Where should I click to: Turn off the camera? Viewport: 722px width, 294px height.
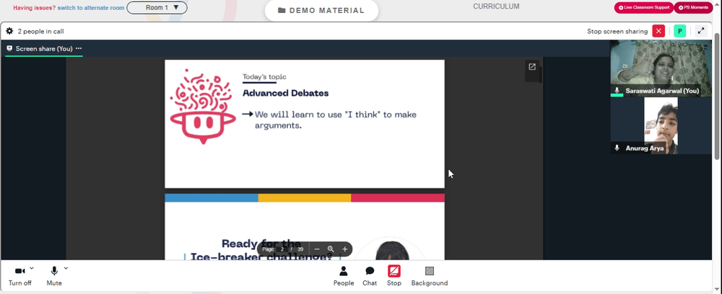click(20, 277)
